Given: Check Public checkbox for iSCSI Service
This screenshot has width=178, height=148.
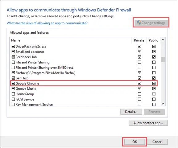Looking at the screenshot, I should click(154, 99).
